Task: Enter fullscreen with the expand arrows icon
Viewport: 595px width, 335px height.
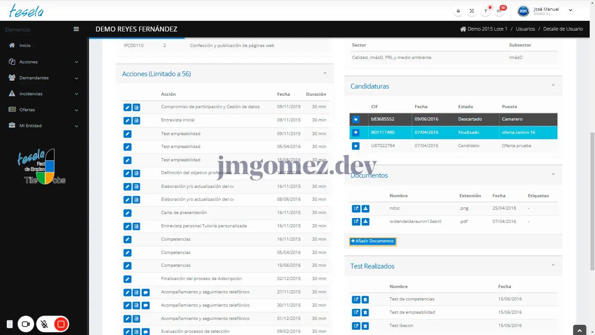Action: [x=472, y=11]
